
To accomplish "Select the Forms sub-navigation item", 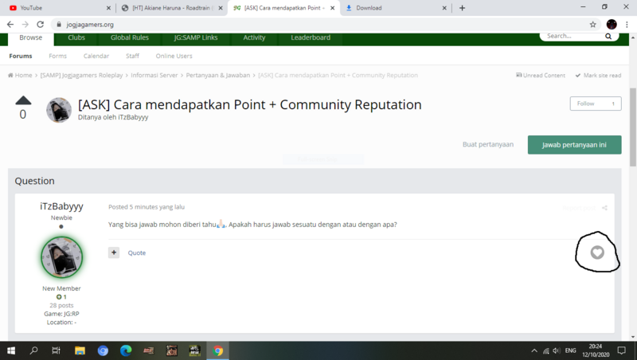I will 57,56.
